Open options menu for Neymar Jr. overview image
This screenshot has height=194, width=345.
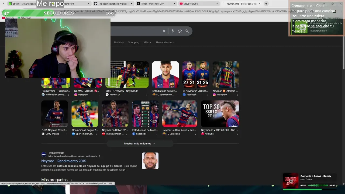147,95
